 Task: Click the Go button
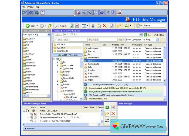pyautogui.click(x=147, y=35)
